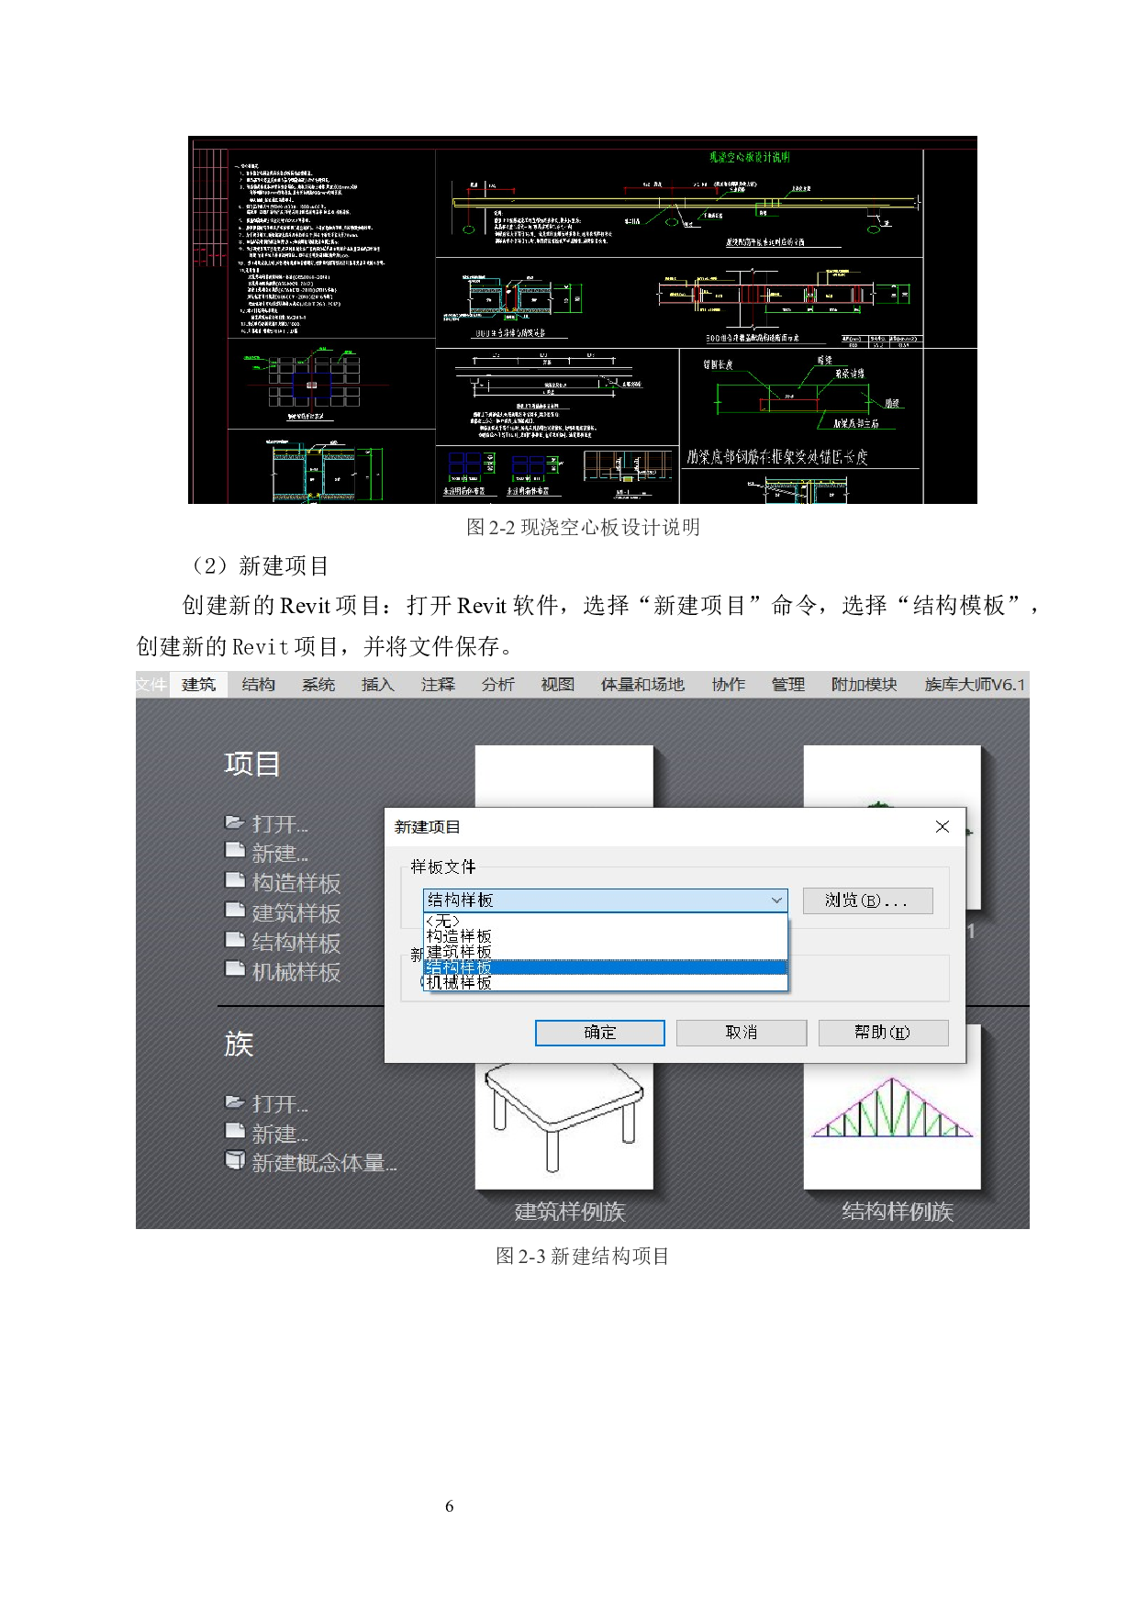1138x1610 pixels.
Task: Choose 建筑样板 in the dropdown list
Action: pos(606,952)
